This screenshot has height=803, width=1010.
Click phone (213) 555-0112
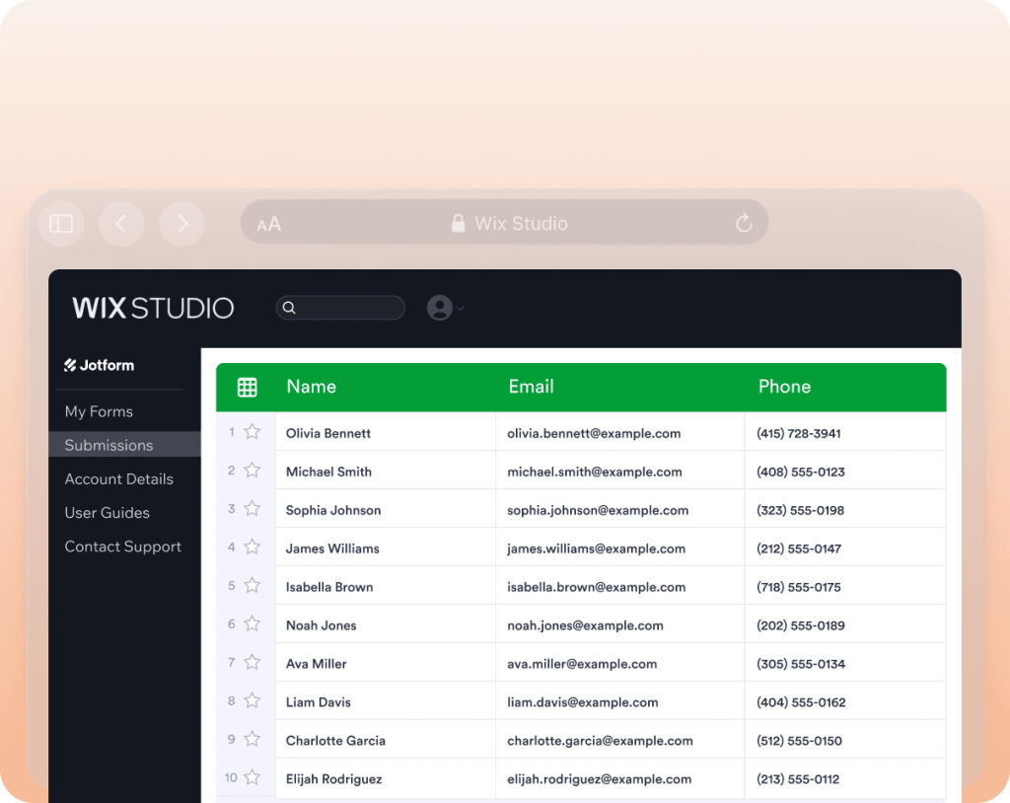pyautogui.click(x=798, y=779)
